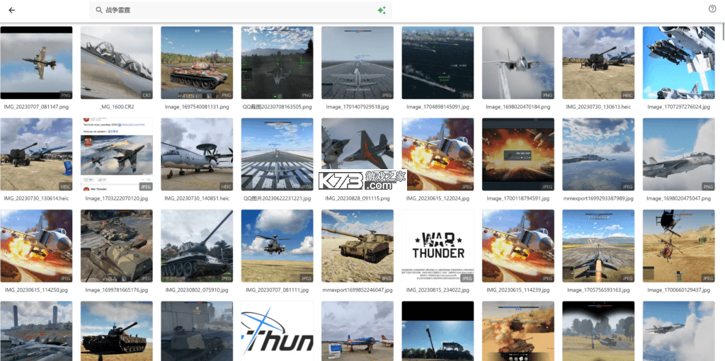Open thumbnail IMG_20230730_130613.heic
725x361 pixels.
(x=598, y=62)
